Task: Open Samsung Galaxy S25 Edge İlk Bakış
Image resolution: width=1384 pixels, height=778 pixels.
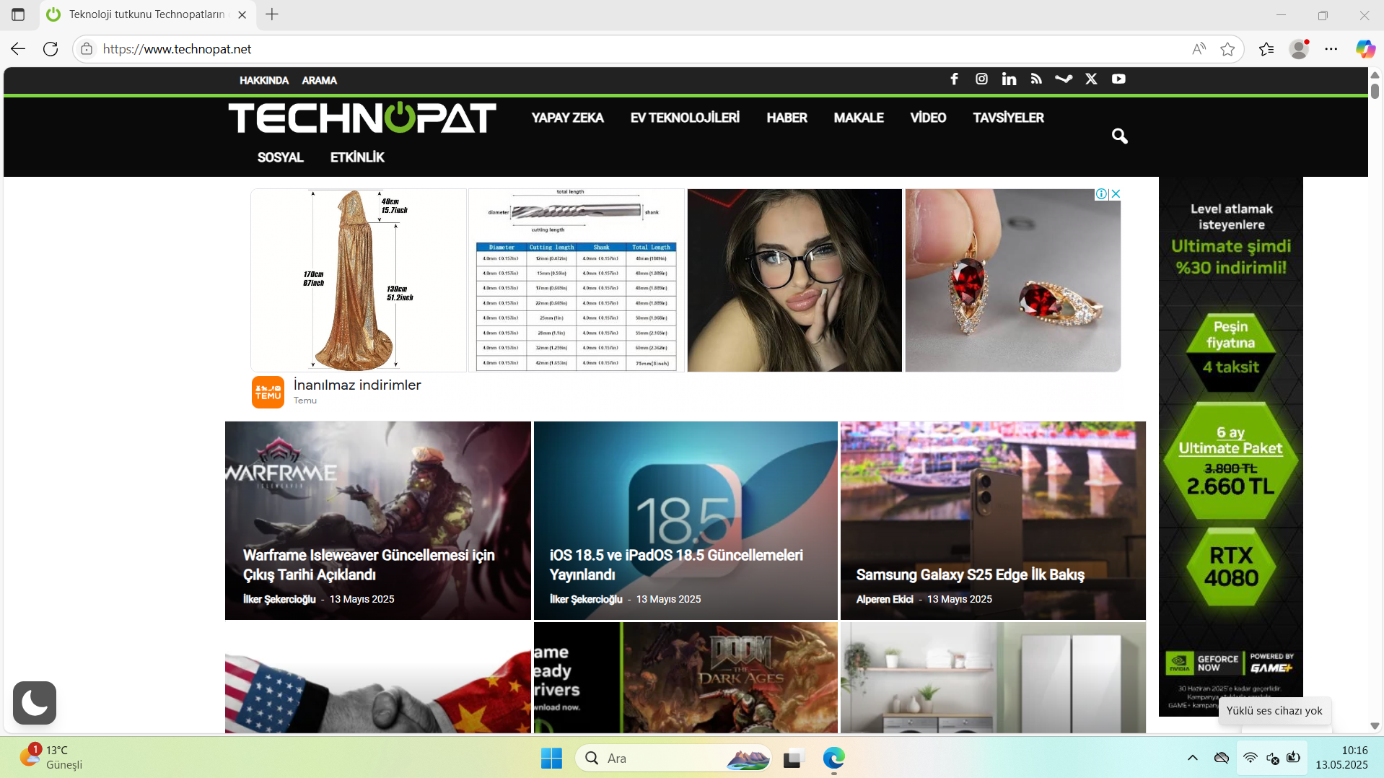Action: pyautogui.click(x=970, y=574)
